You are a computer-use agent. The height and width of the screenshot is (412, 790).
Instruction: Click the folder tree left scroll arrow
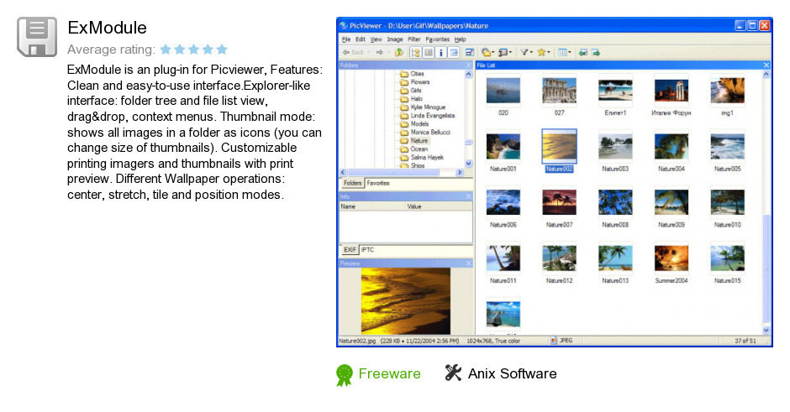(343, 172)
